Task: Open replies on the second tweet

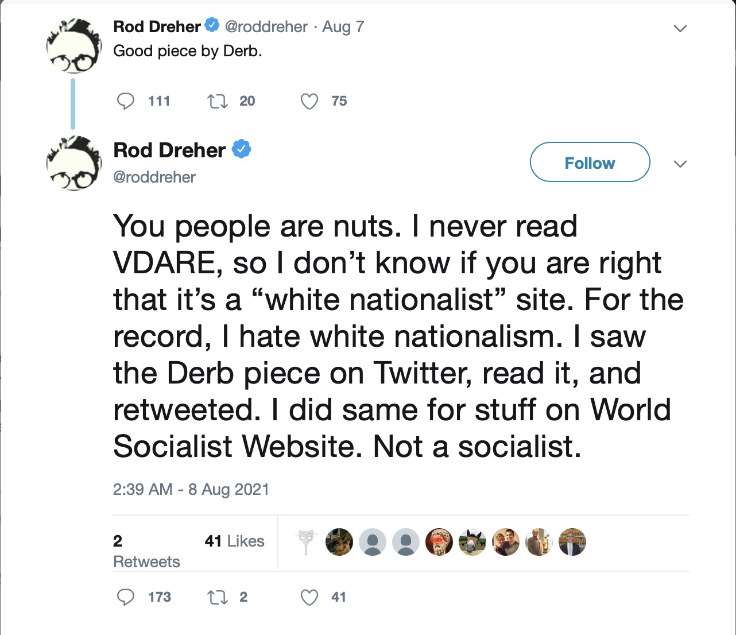Action: coord(125,597)
